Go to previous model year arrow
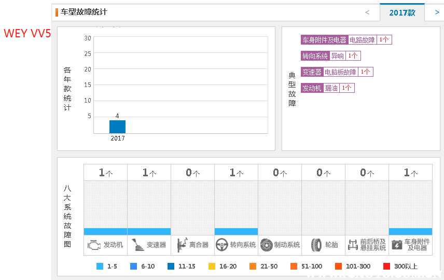The height and width of the screenshot is (280, 444). click(367, 12)
